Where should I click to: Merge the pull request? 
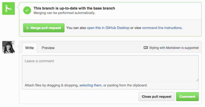[x=44, y=28]
